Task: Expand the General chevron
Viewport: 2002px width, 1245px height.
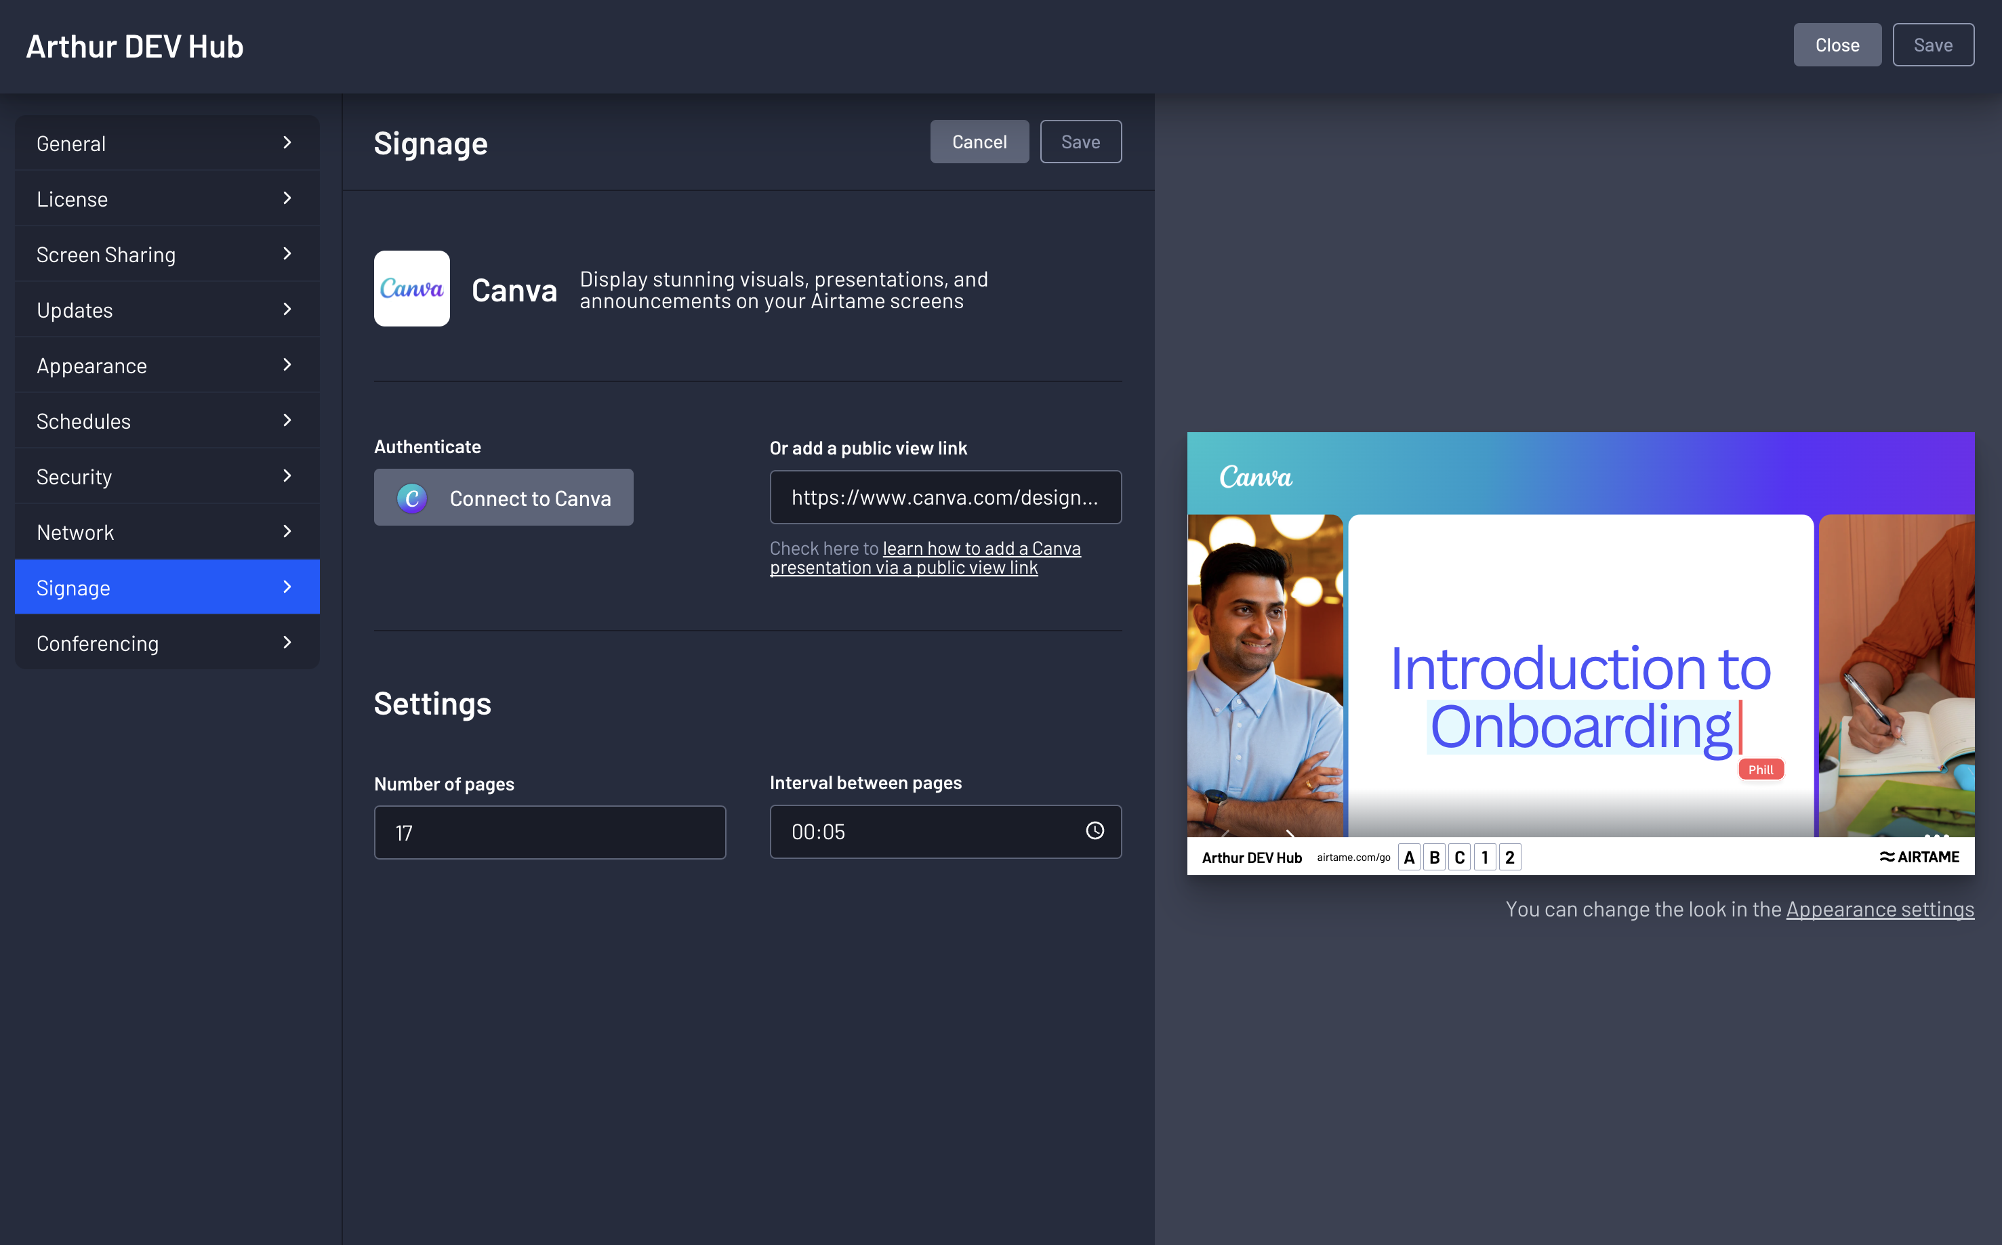Action: coord(287,142)
